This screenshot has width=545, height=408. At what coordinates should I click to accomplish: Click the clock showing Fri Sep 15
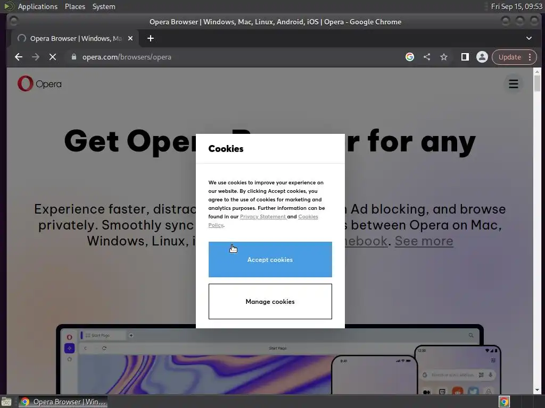tap(516, 6)
